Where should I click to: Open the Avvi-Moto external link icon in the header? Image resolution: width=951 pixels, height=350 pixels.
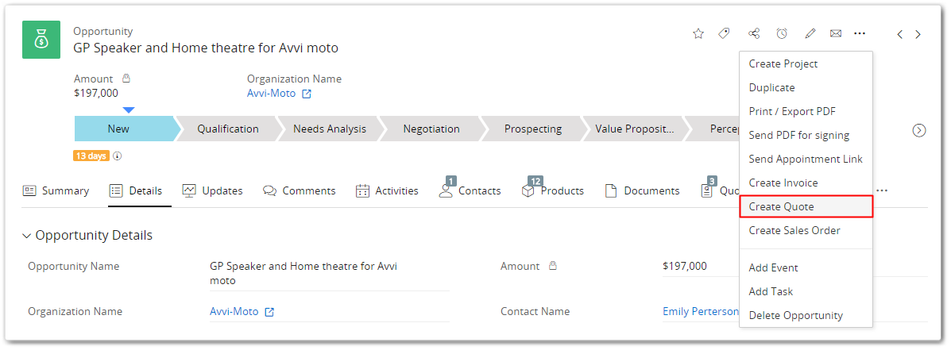coord(307,94)
